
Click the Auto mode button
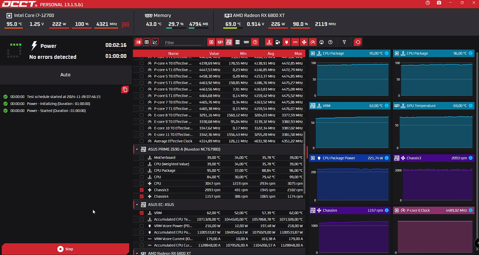click(x=66, y=75)
